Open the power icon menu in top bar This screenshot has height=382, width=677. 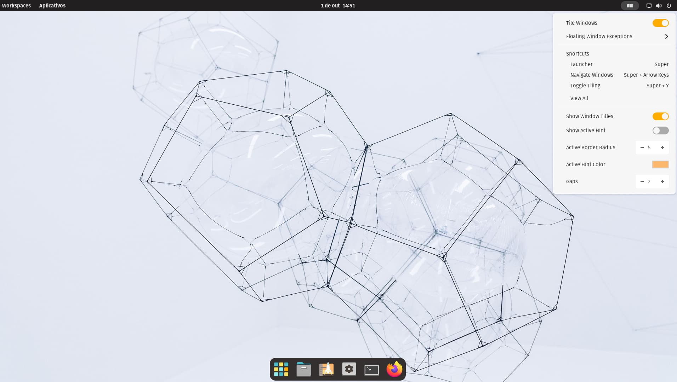(x=669, y=6)
